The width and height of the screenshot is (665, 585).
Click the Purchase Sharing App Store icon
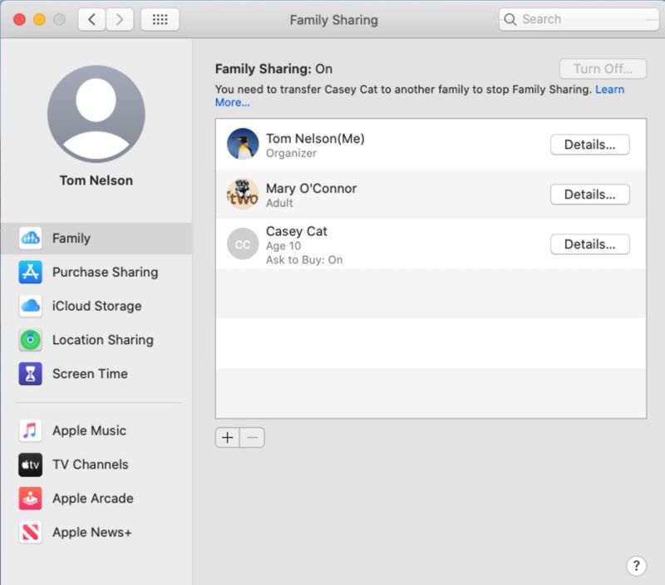point(30,273)
